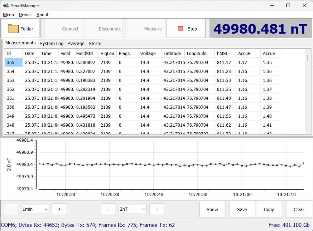Click the Folder icon button
The height and width of the screenshot is (231, 313).
[x=21, y=29]
